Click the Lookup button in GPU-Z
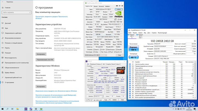 coord(119,9)
